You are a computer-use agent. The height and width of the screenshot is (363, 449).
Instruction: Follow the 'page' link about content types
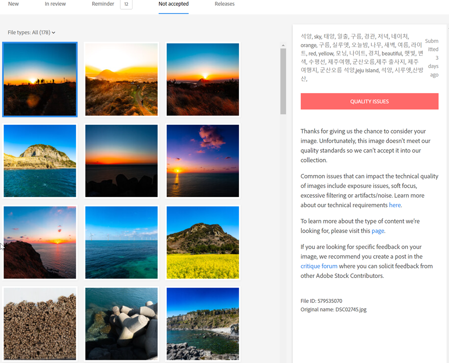click(377, 231)
